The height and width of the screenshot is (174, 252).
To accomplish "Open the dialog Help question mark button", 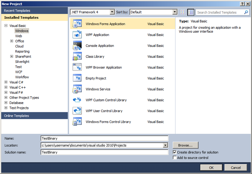I will [x=242, y=4].
